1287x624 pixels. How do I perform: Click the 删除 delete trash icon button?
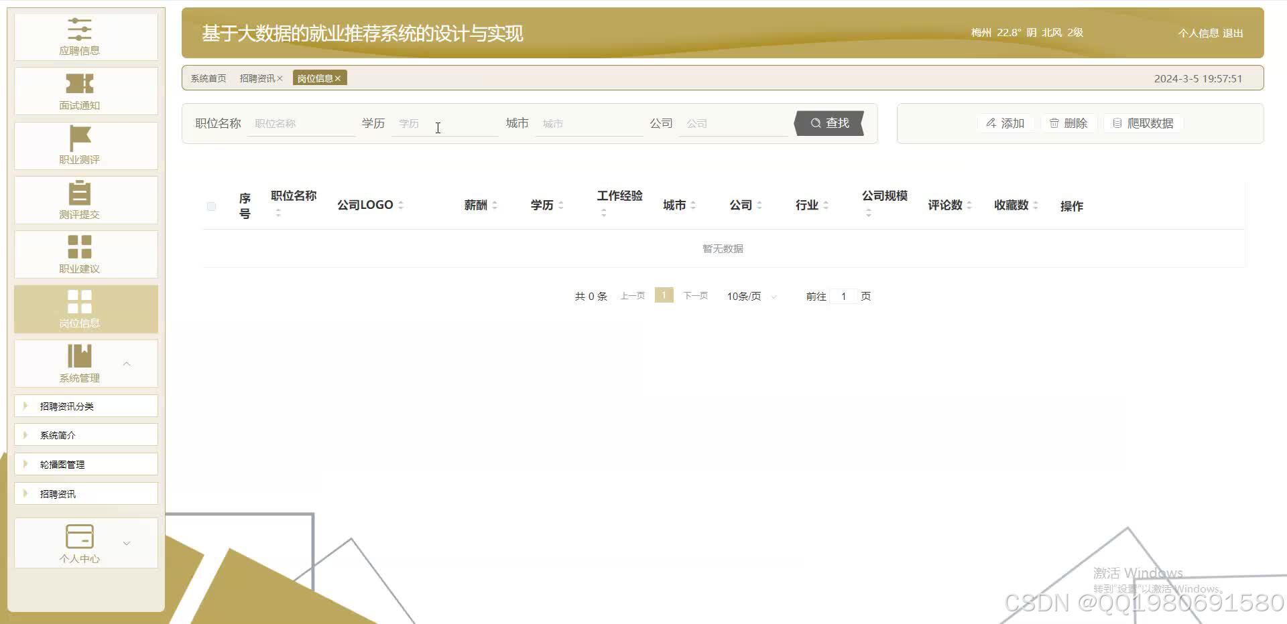point(1069,123)
